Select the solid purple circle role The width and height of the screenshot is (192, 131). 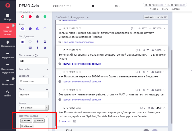pyautogui.click(x=30, y=29)
